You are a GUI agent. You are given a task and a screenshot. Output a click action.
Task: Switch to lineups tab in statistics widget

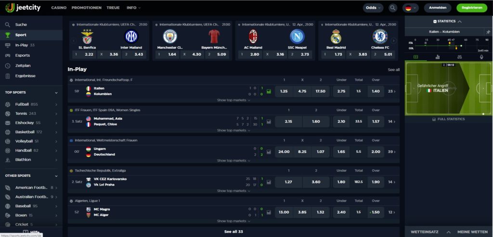point(459,57)
